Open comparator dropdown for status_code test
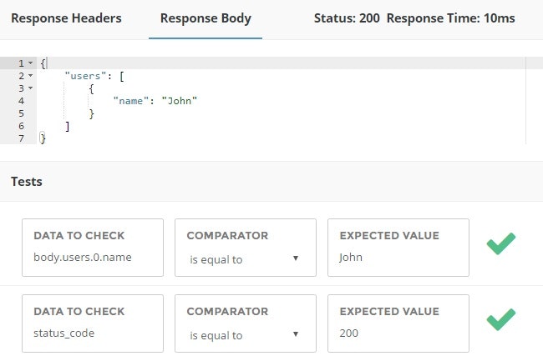The width and height of the screenshot is (543, 361). pos(245,335)
